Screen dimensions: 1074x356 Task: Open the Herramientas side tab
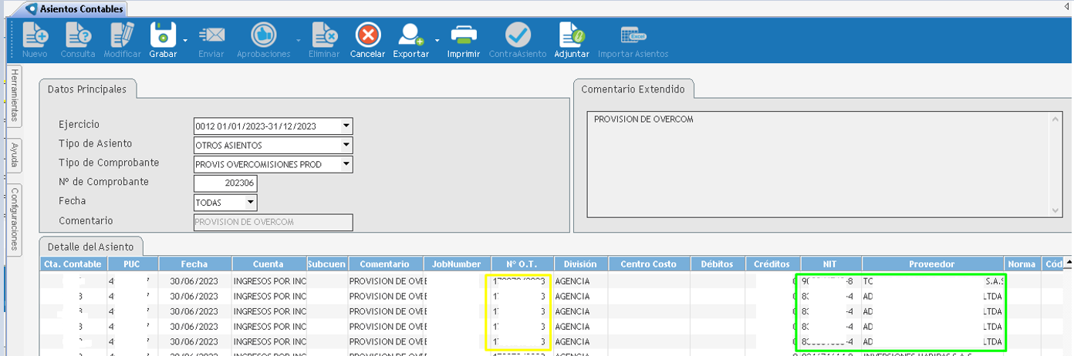coord(14,96)
